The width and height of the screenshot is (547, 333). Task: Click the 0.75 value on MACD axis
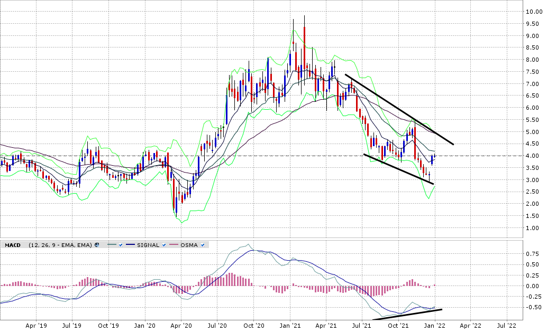[533, 253]
